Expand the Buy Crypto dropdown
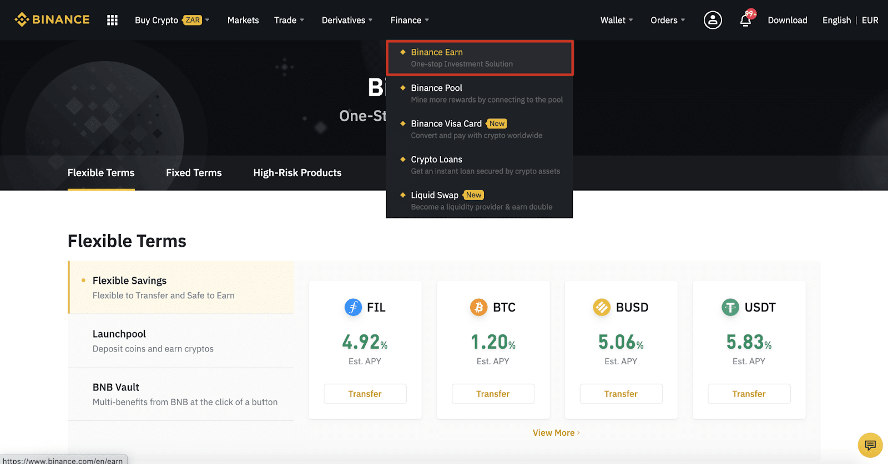Screen dimensions: 888x464 (172, 20)
